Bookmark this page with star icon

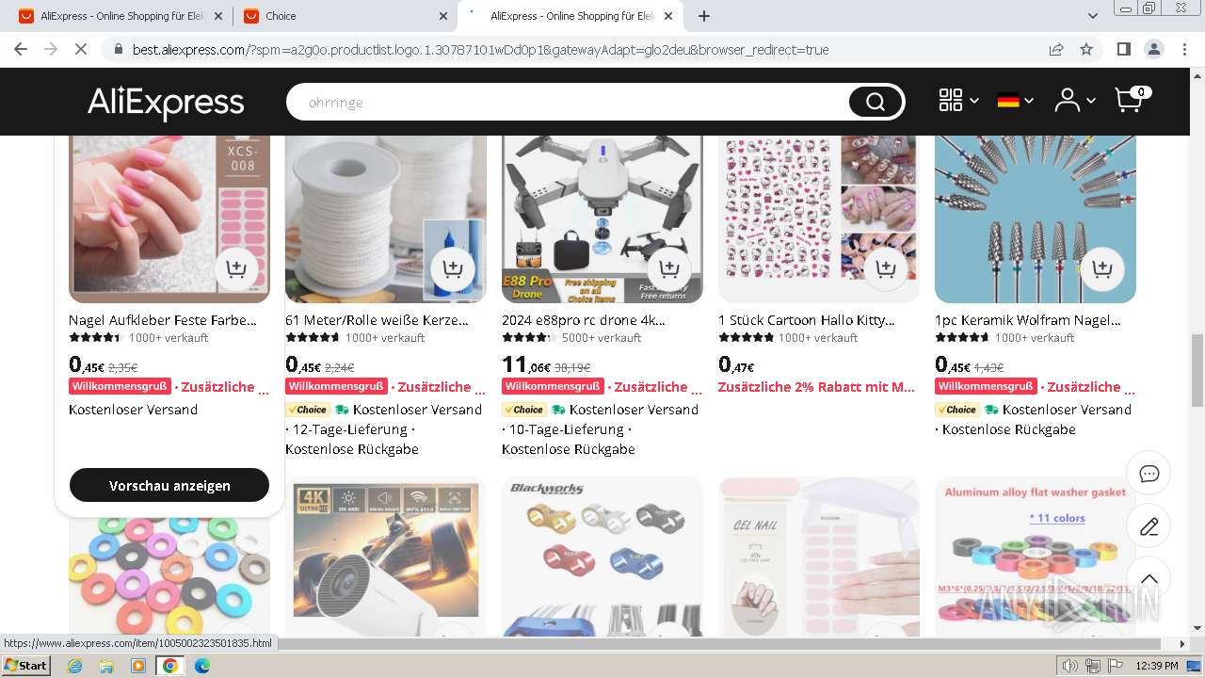point(1086,49)
